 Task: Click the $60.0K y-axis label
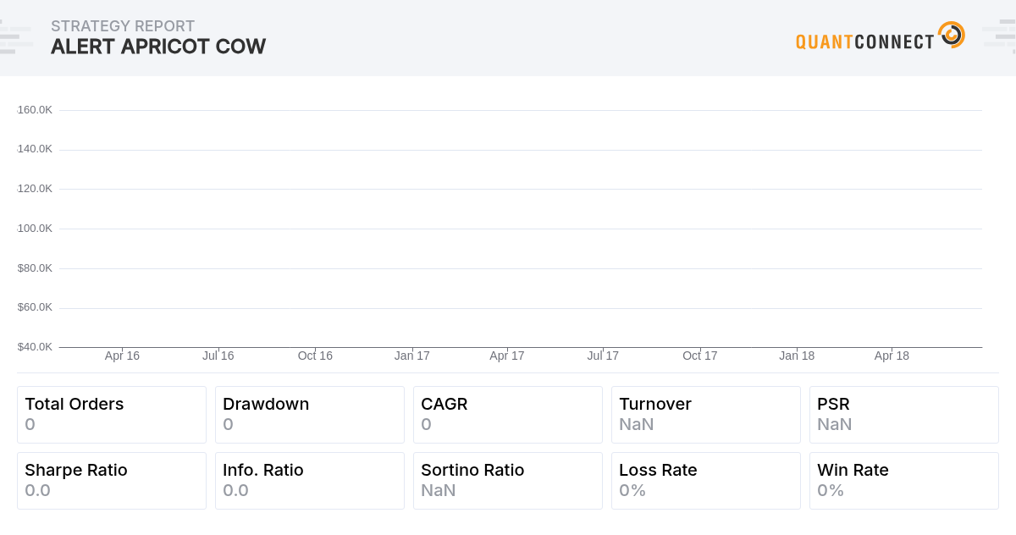tap(35, 307)
